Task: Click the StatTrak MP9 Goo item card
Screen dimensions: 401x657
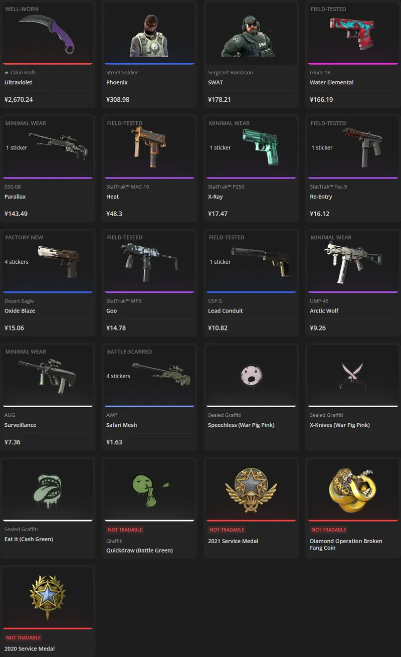Action: [x=149, y=282]
